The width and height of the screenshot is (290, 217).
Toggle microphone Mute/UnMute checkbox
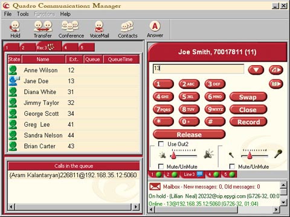(232, 166)
